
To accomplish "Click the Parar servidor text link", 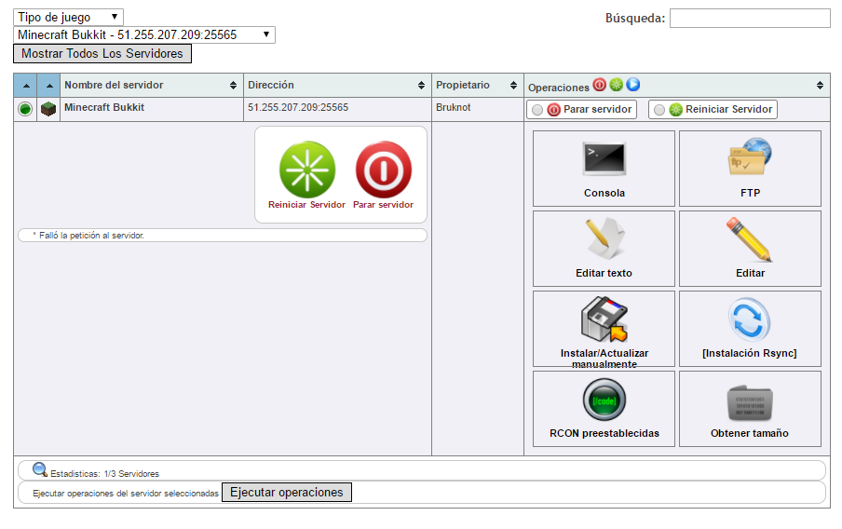I will click(383, 205).
